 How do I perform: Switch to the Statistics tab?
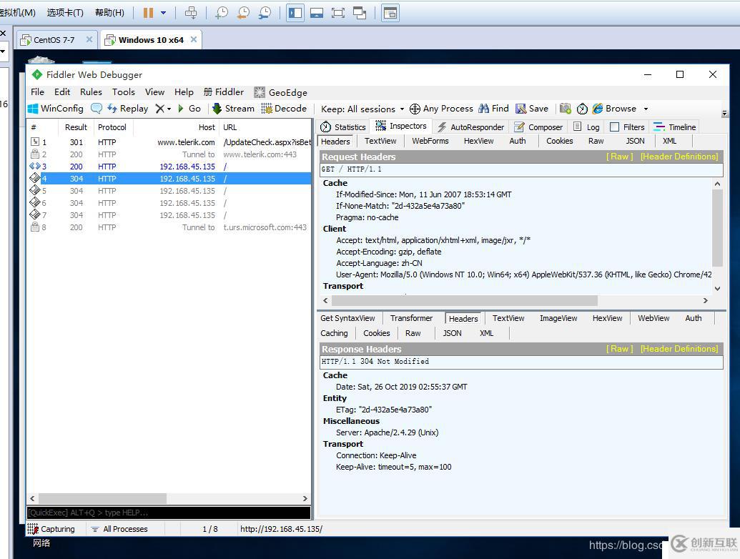(343, 127)
